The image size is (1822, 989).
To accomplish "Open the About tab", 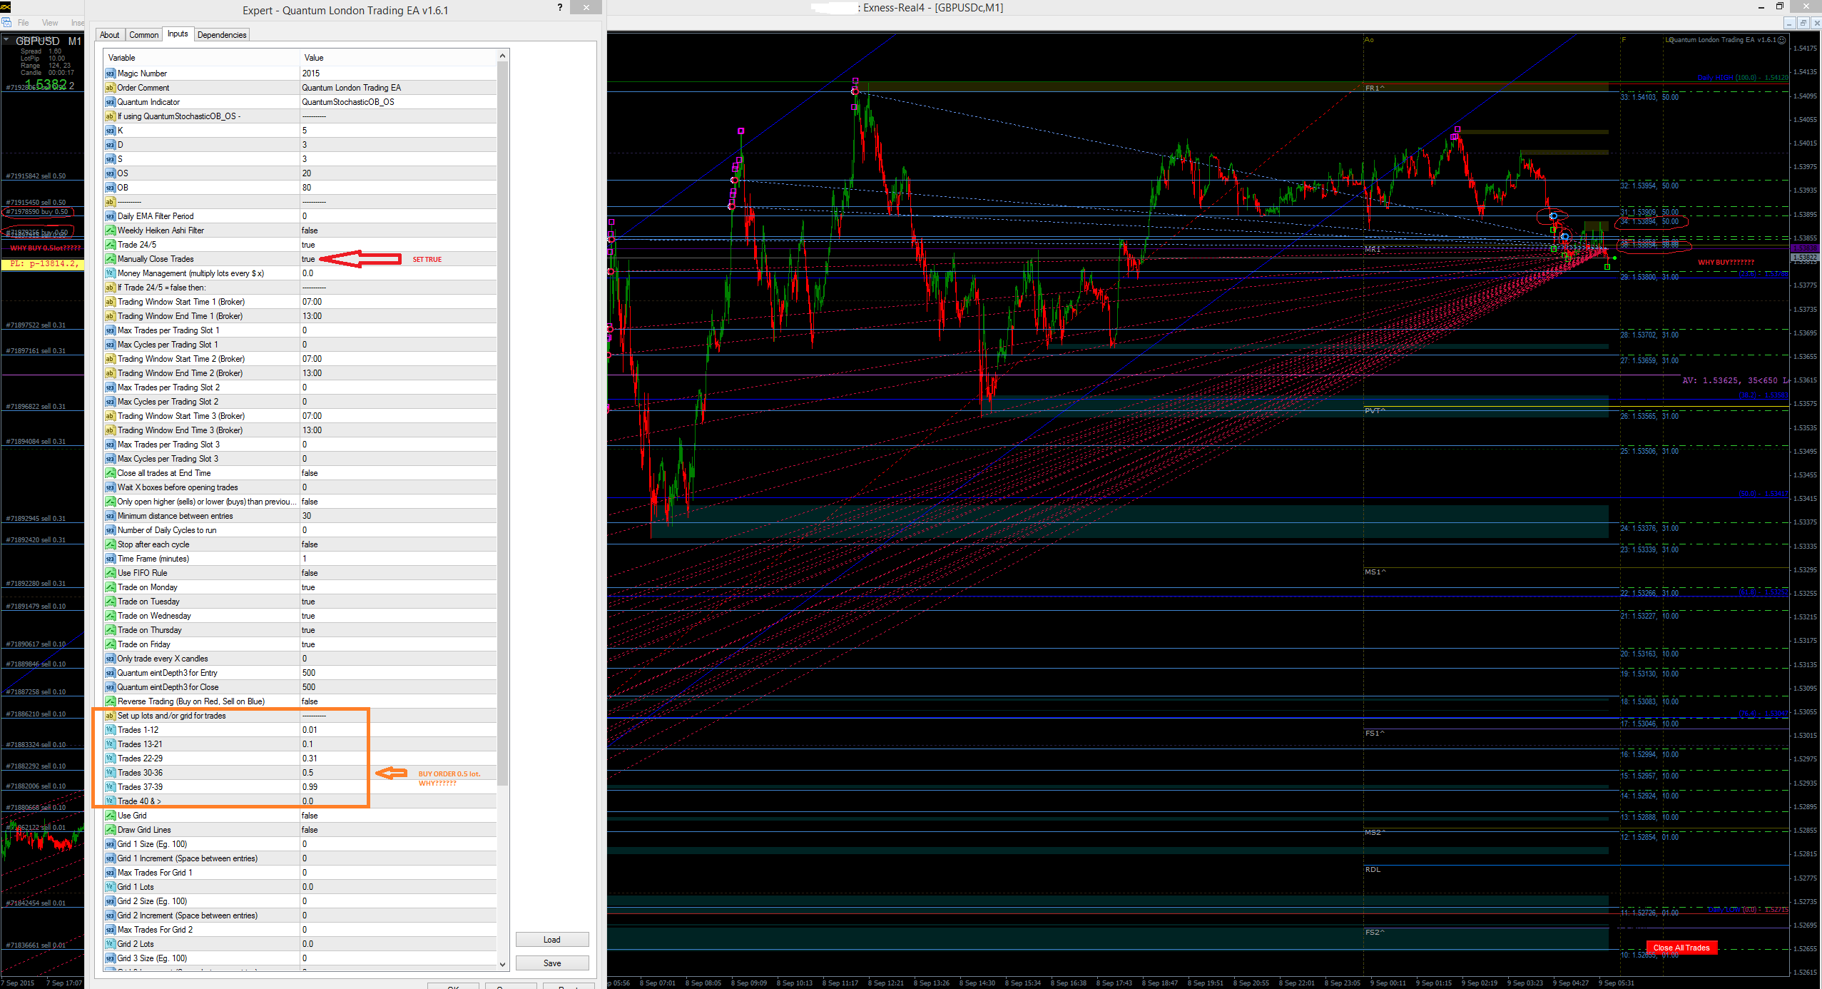I will (109, 35).
